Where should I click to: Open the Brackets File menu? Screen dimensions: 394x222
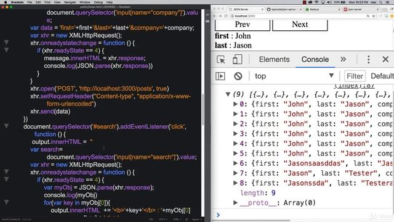30,2
